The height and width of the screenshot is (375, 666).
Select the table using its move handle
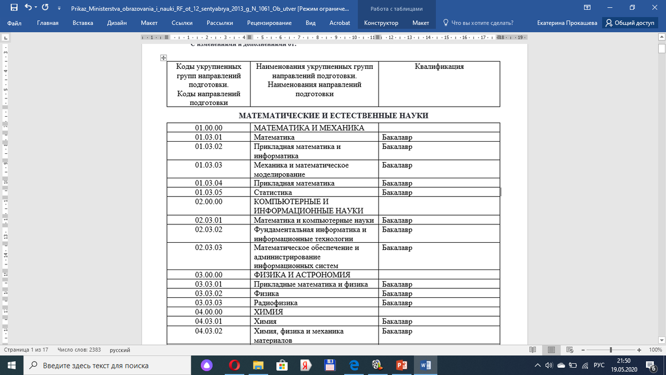coord(164,57)
